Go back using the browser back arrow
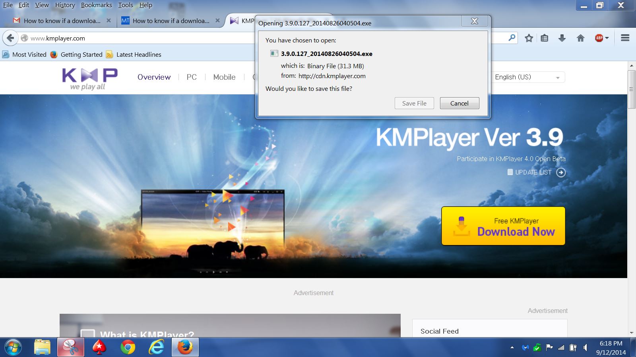The width and height of the screenshot is (636, 357). 10,38
